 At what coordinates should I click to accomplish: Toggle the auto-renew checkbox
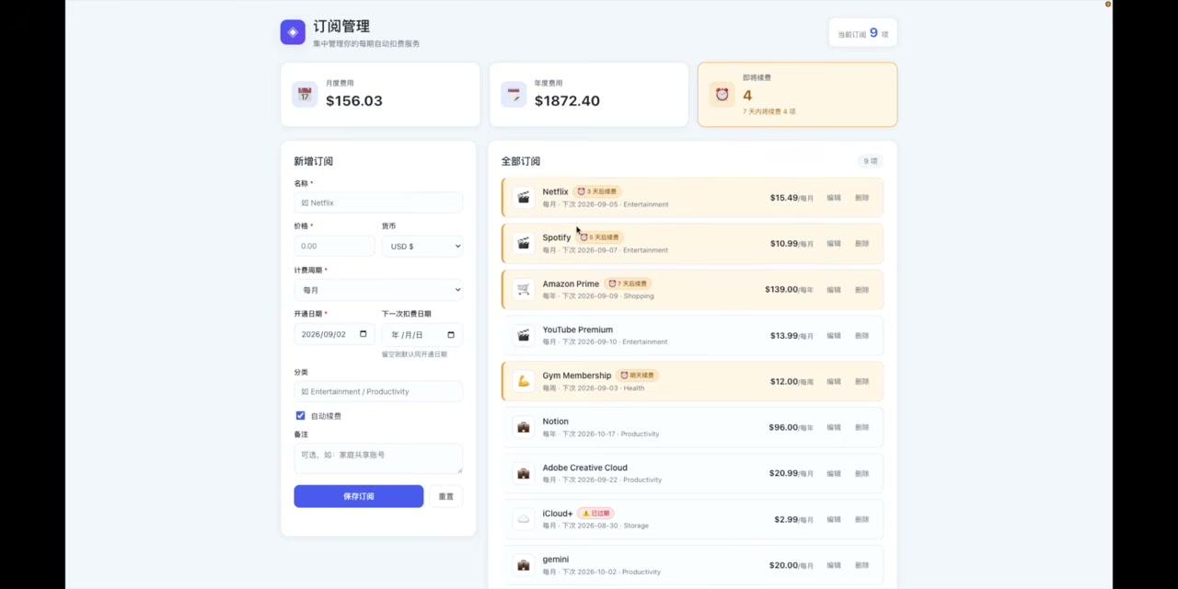coord(300,416)
